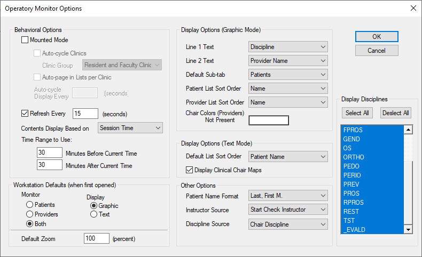Open the Line 1 Text dropdown
Screen dimensions: 422x257
tap(288, 47)
